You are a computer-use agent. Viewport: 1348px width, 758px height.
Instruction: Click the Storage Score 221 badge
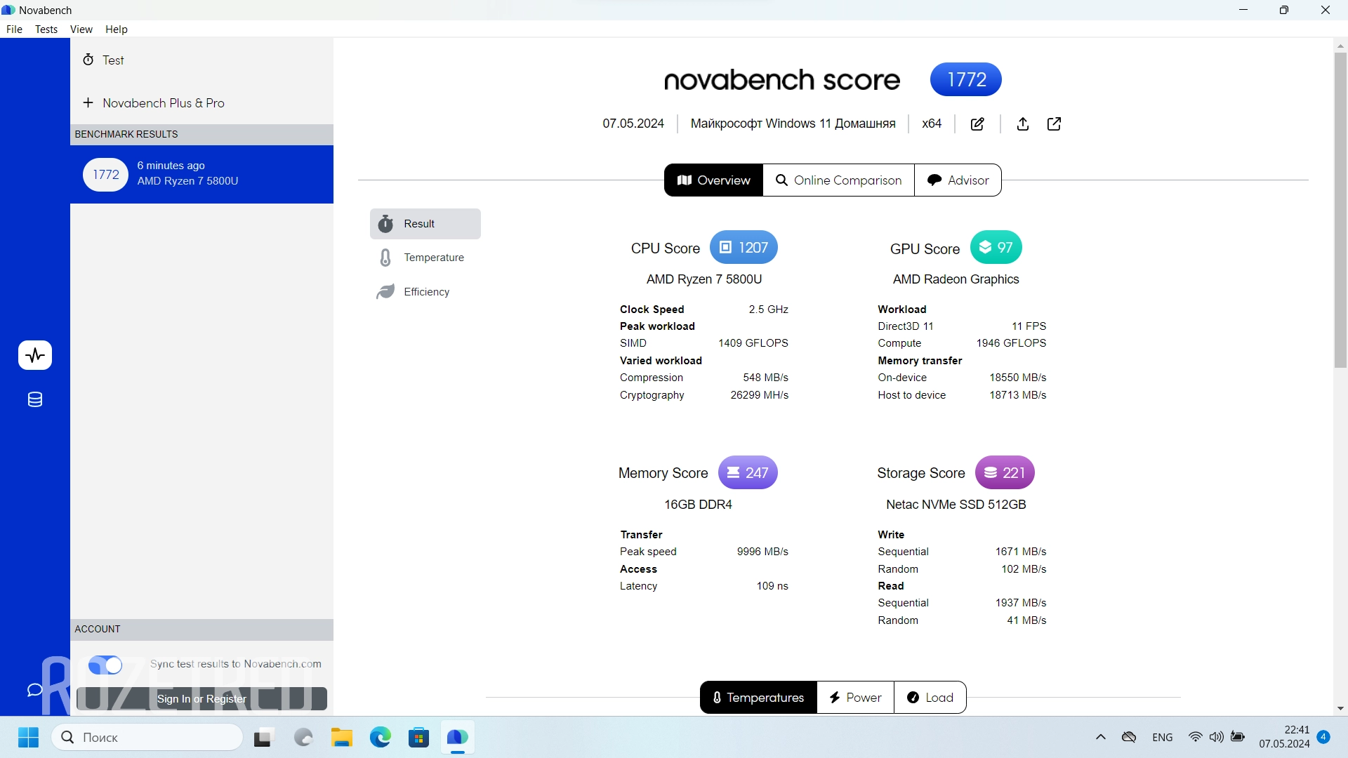pos(1005,473)
